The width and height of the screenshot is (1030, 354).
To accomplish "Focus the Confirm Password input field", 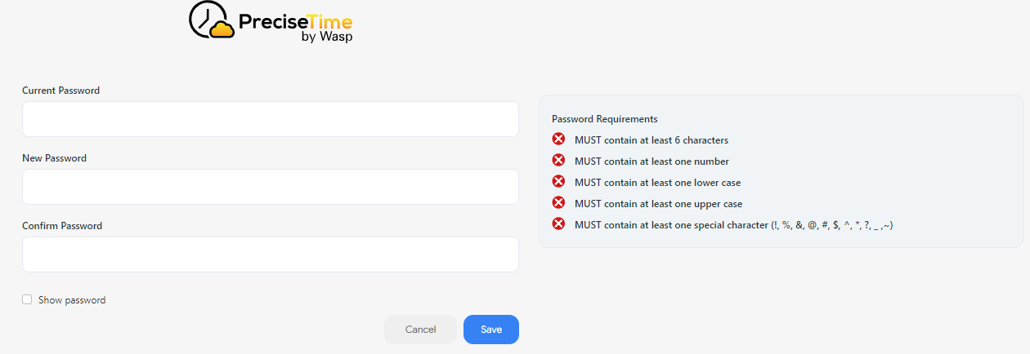I will click(x=270, y=254).
